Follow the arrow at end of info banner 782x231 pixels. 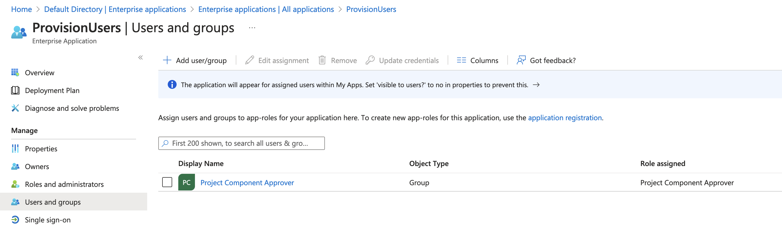coord(536,85)
